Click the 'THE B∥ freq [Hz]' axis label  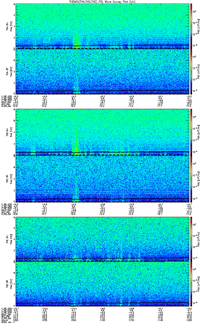[9, 284]
